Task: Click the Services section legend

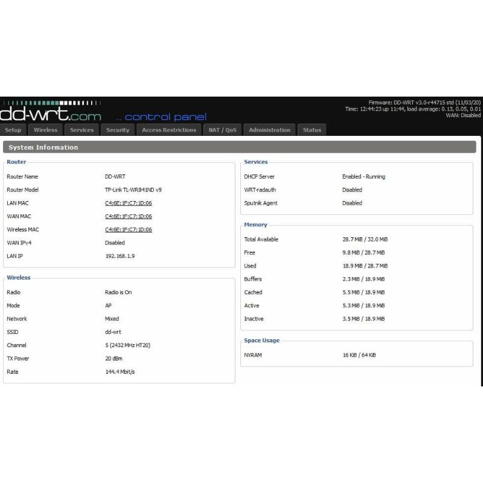Action: 255,162
